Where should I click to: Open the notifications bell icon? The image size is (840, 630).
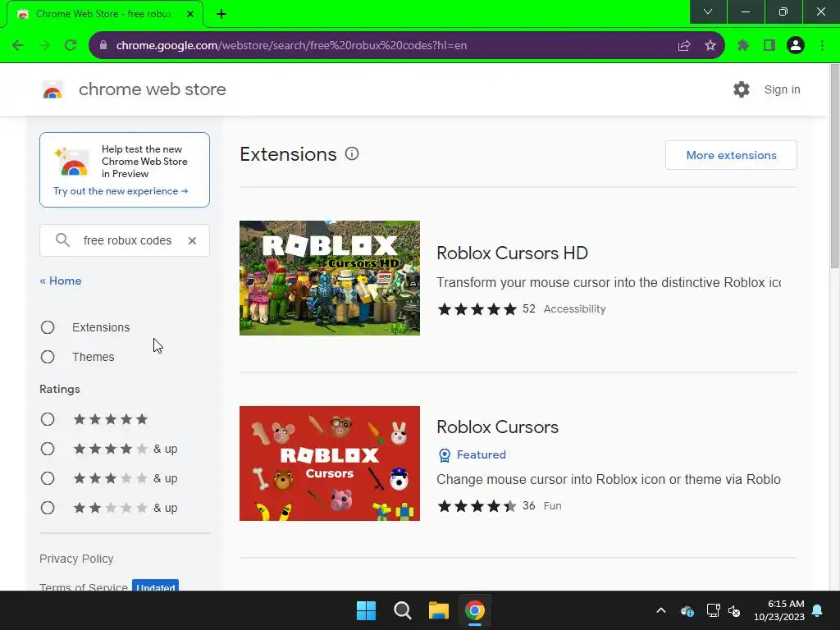(x=818, y=610)
